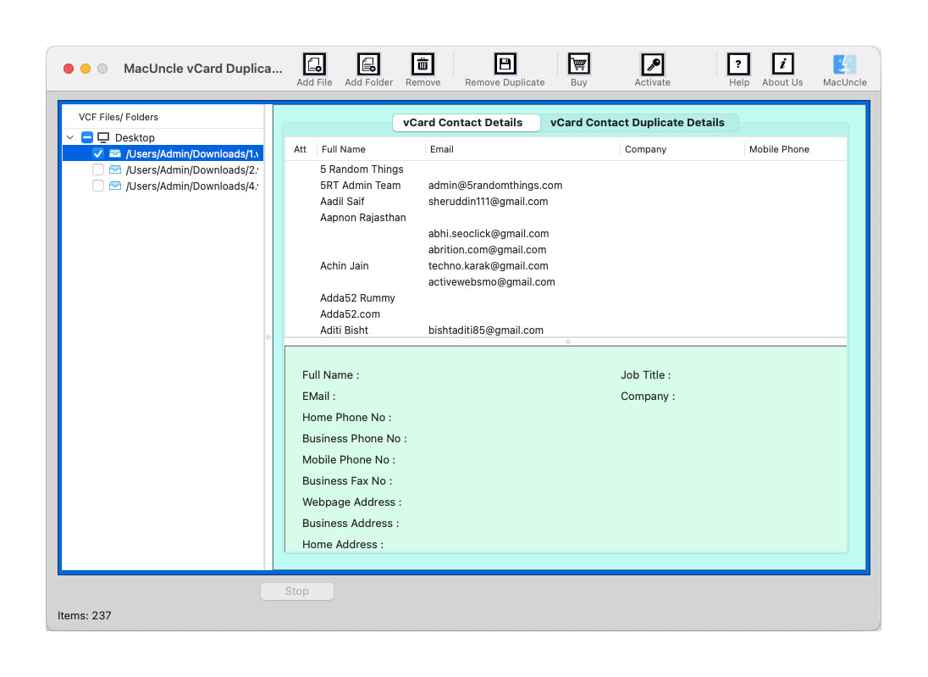The image size is (928, 677).
Task: Click the Remove Duplicate save icon
Action: pos(505,64)
